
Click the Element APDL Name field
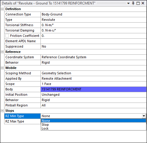(93, 41)
